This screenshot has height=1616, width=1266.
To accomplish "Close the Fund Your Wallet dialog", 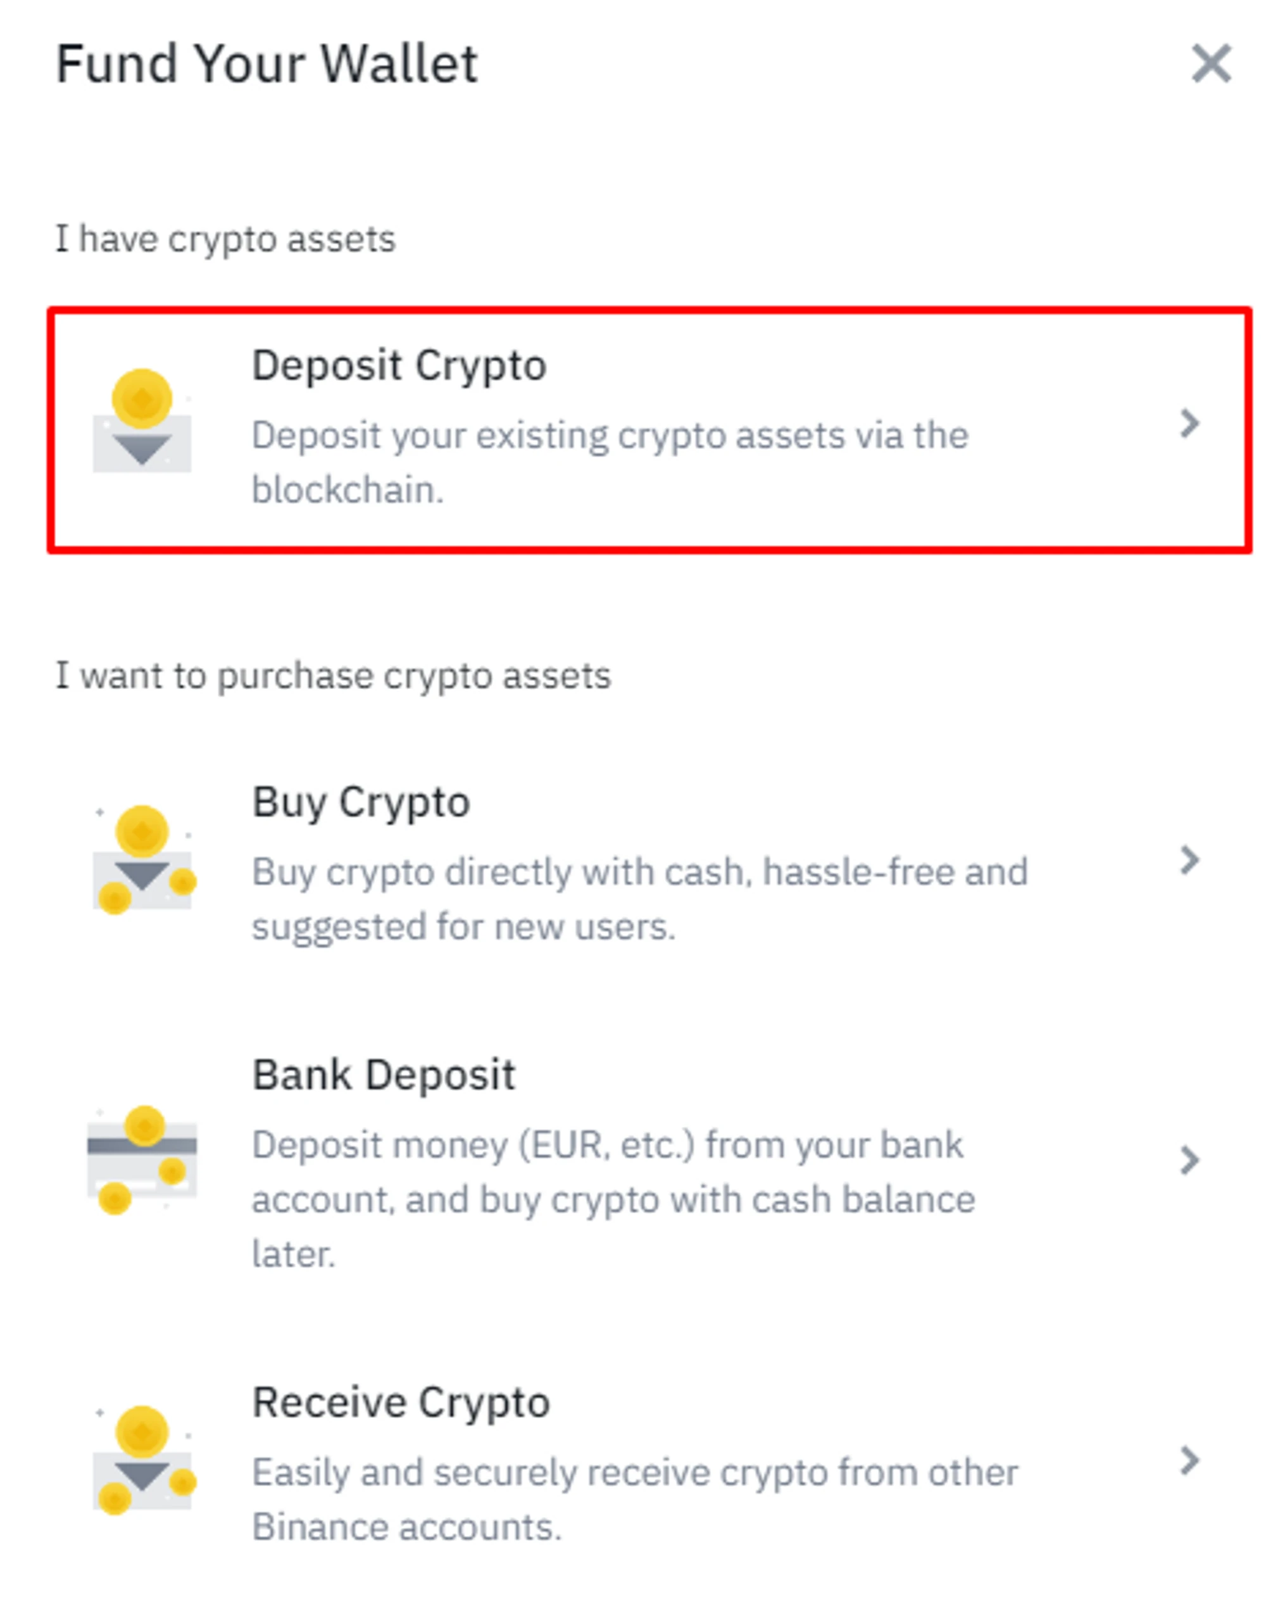I will (1211, 64).
